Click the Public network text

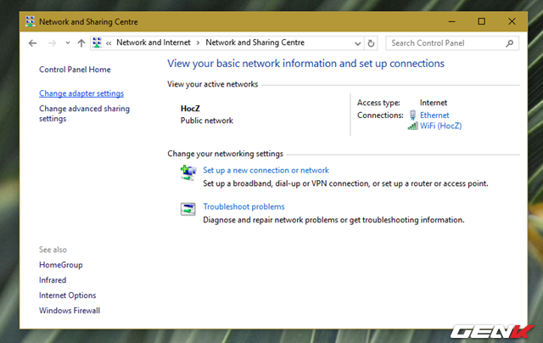click(207, 121)
